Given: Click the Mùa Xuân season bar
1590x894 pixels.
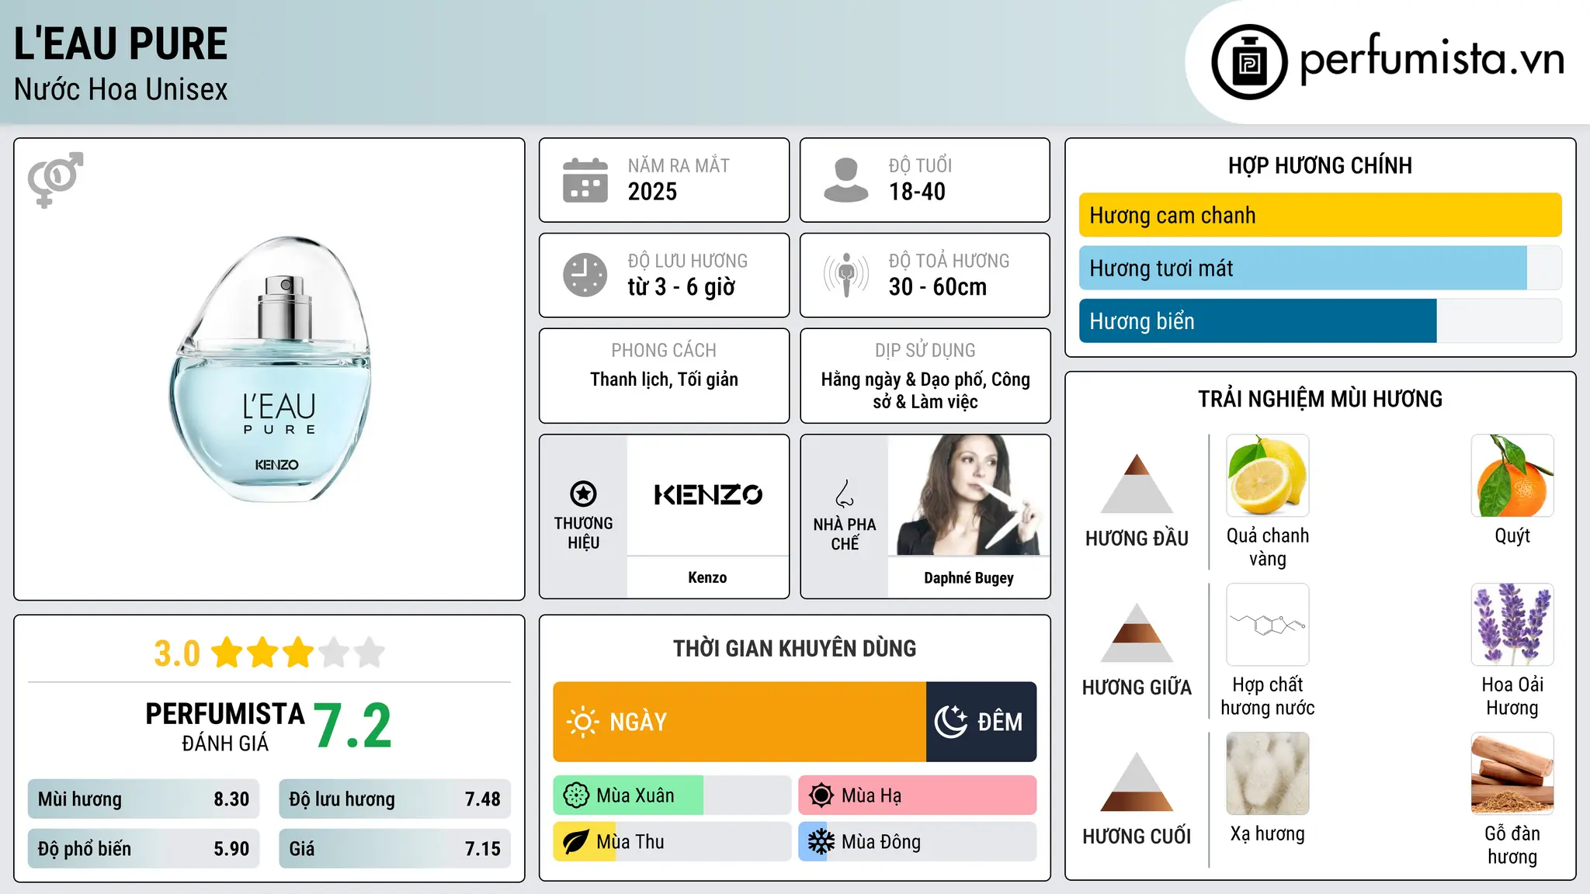Looking at the screenshot, I should pyautogui.click(x=672, y=795).
